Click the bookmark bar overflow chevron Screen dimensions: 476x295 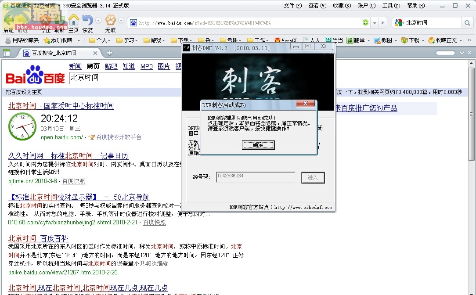coord(469,40)
